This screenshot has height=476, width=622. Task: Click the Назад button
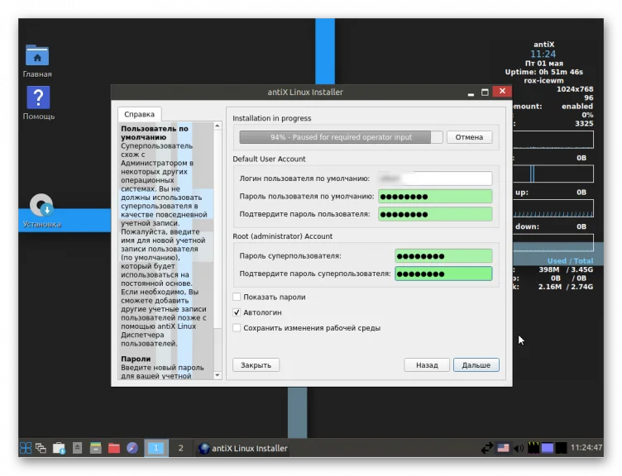pos(427,364)
